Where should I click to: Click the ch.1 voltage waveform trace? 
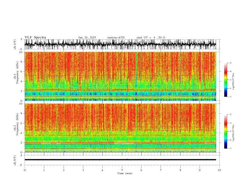point(120,44)
